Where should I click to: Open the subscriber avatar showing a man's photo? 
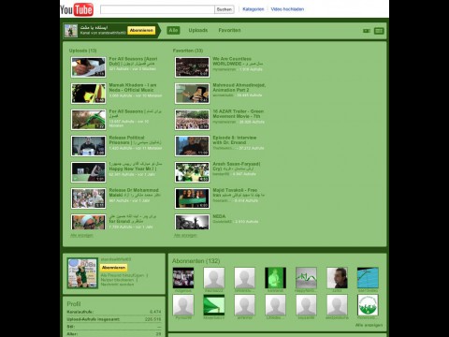(x=337, y=278)
